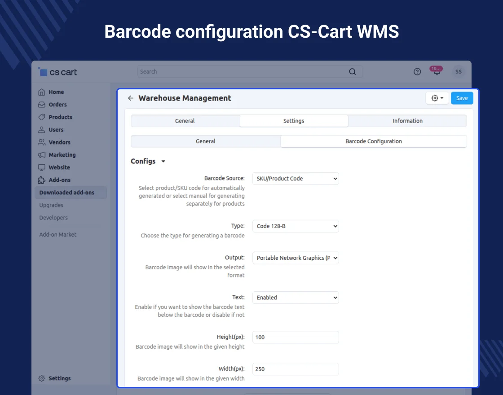
Task: Click the back arrow beside Warehouse Management
Action: tap(131, 98)
